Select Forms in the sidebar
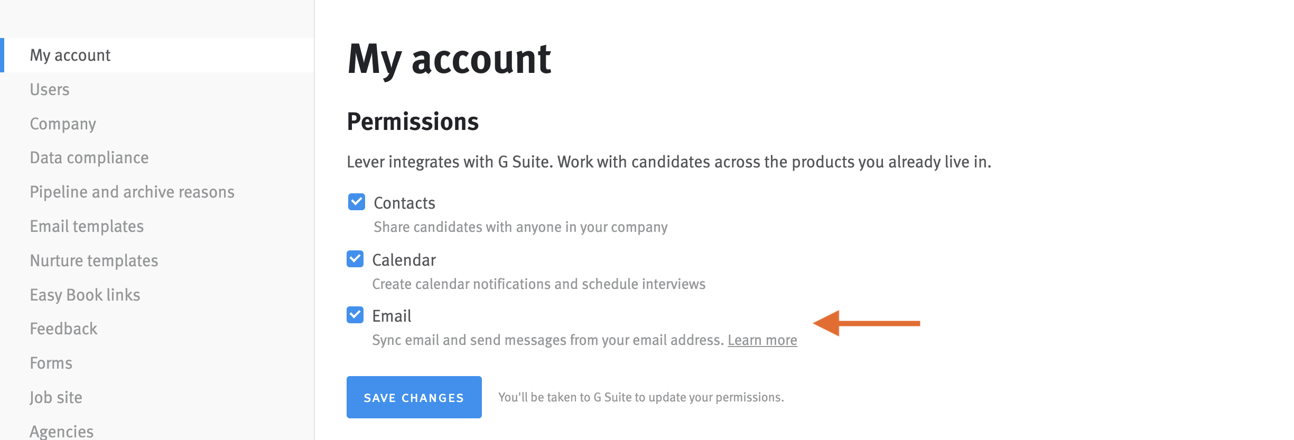1294x440 pixels. pyautogui.click(x=51, y=363)
